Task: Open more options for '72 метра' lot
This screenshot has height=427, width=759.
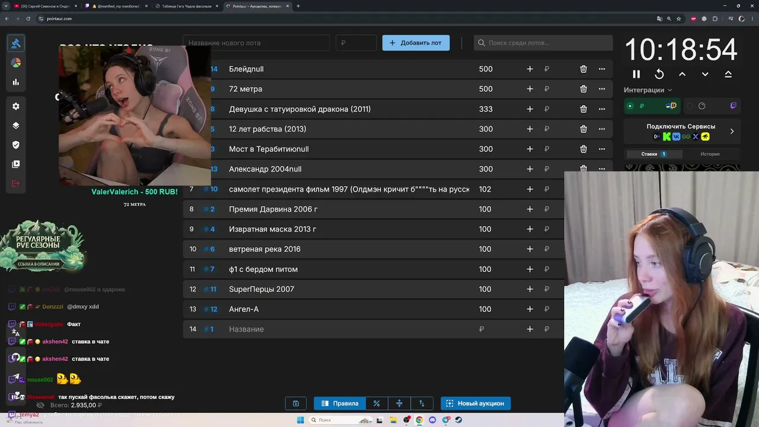Action: coord(602,89)
